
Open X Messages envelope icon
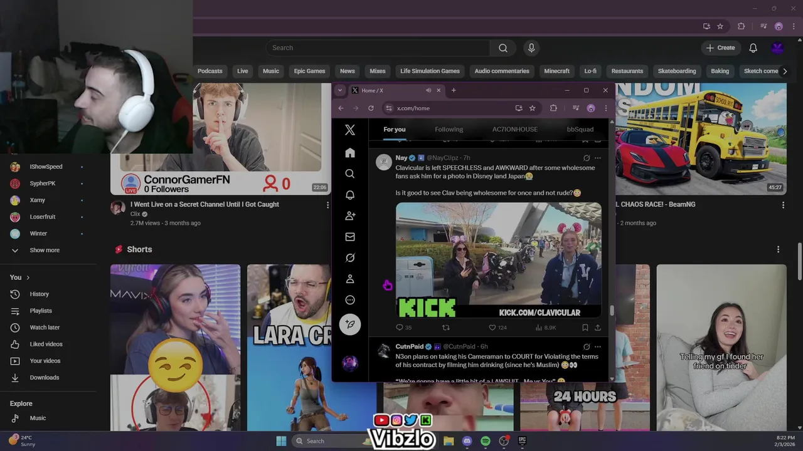350,237
